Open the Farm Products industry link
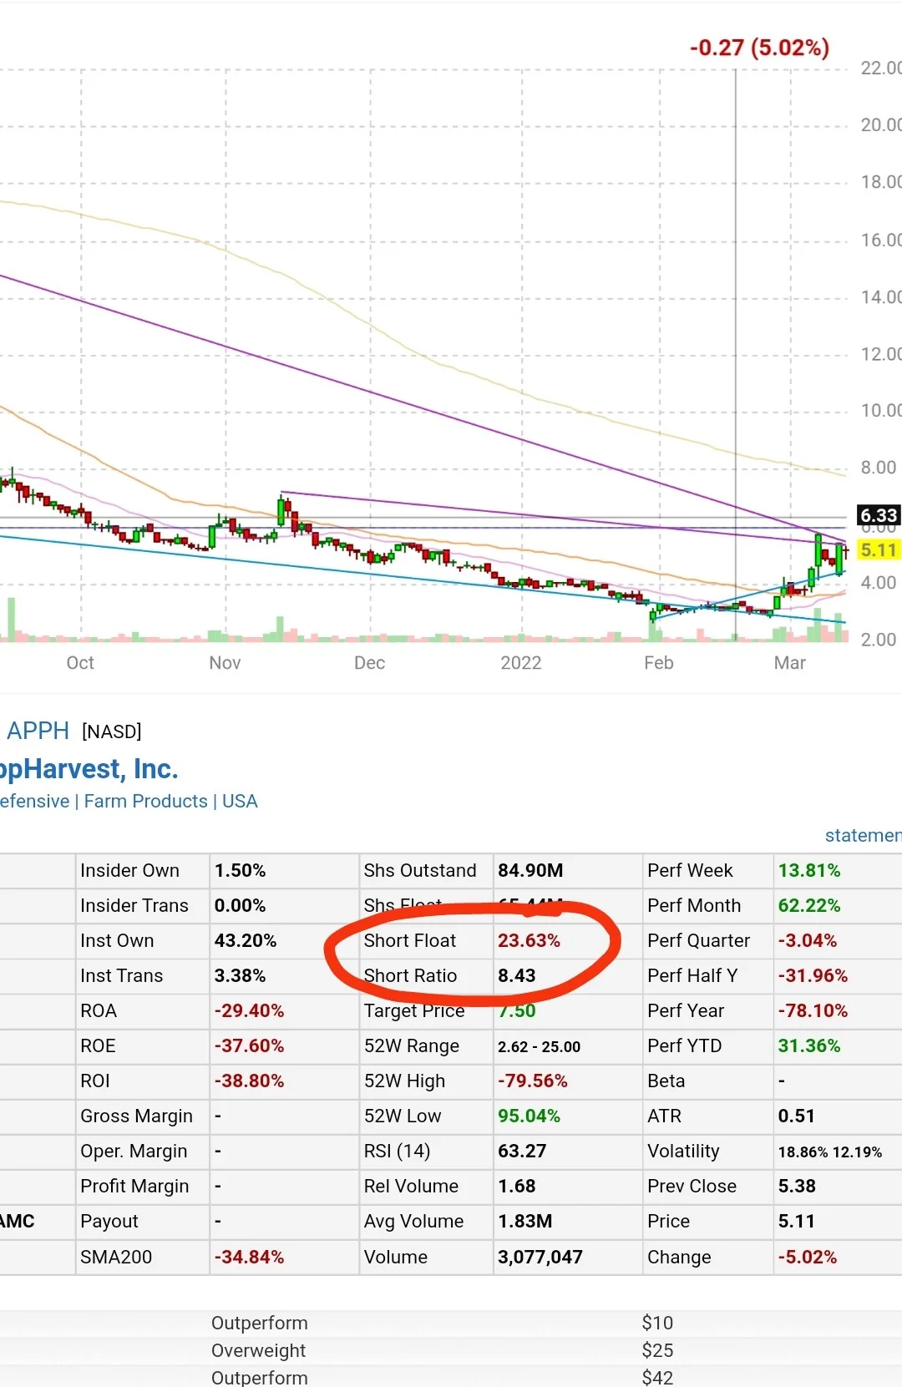 coord(145,801)
